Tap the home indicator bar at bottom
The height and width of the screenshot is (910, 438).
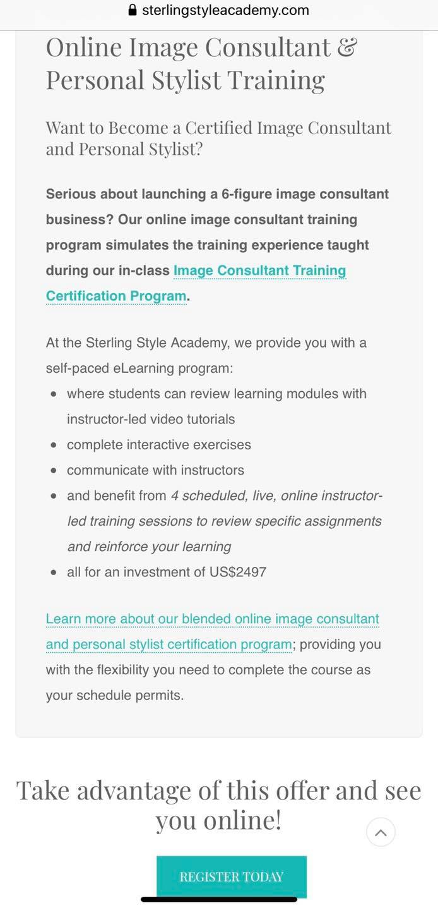tap(219, 899)
